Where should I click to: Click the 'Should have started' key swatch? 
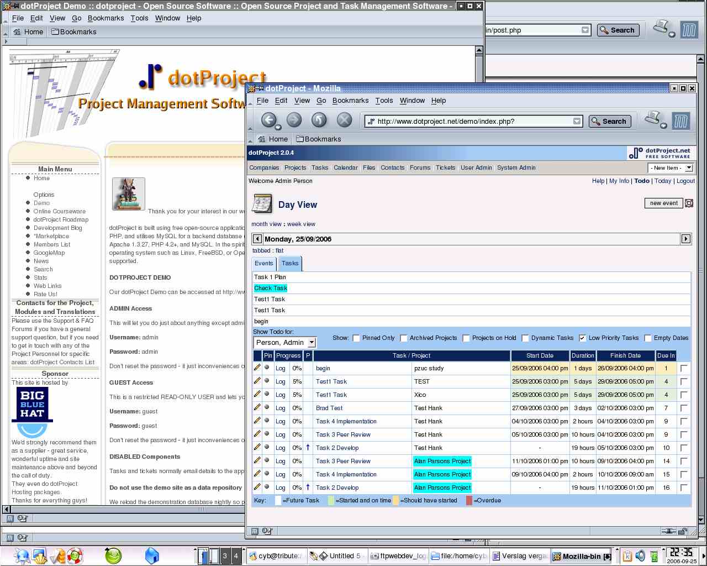coord(396,501)
